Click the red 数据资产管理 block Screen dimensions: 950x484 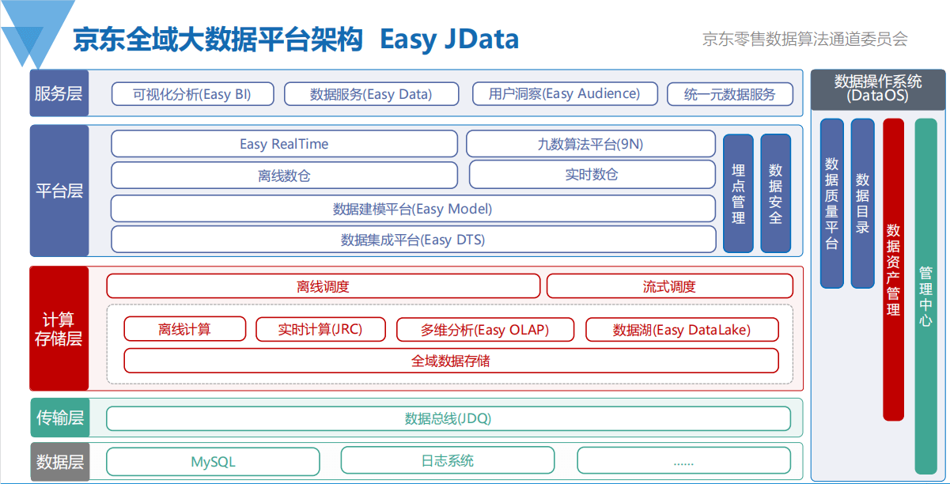pos(894,270)
